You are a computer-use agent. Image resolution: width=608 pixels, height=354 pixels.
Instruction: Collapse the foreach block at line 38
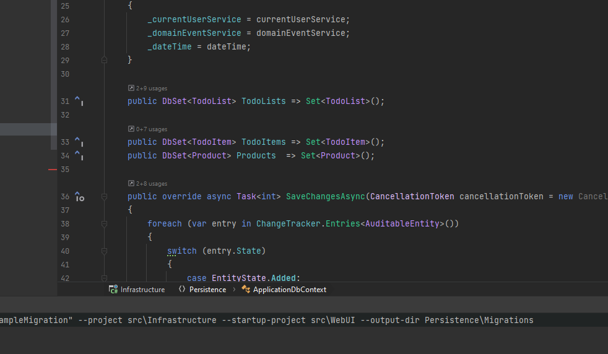pos(104,223)
